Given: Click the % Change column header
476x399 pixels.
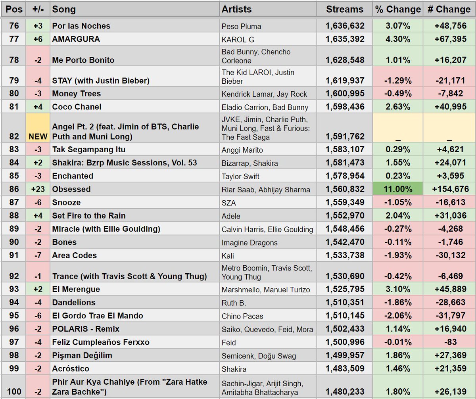Looking at the screenshot, I should point(398,9).
